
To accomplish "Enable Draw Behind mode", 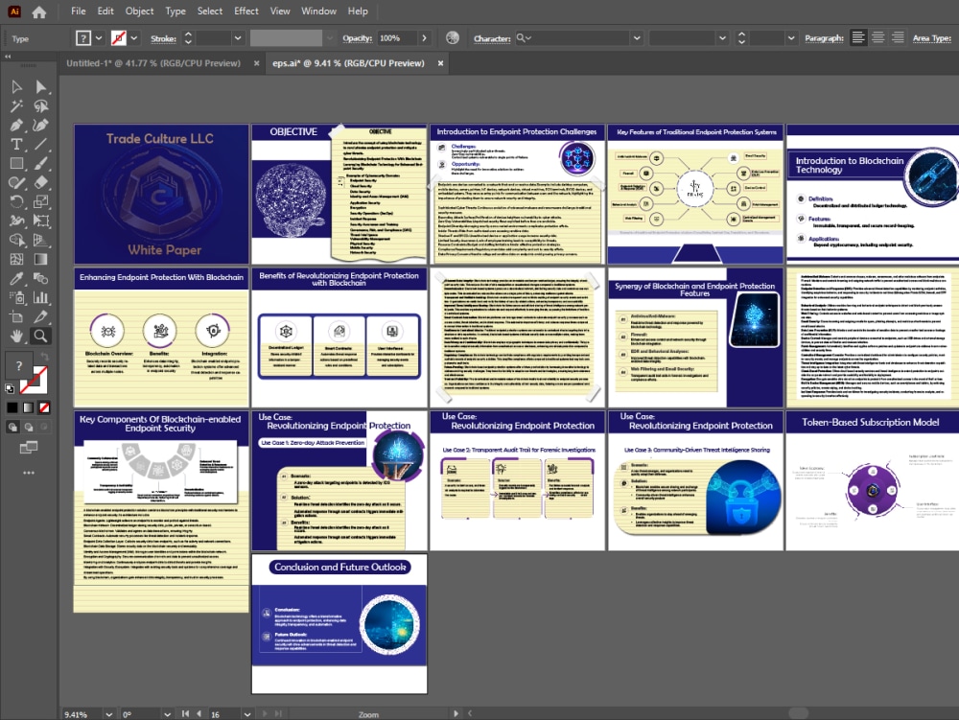I will pyautogui.click(x=28, y=428).
